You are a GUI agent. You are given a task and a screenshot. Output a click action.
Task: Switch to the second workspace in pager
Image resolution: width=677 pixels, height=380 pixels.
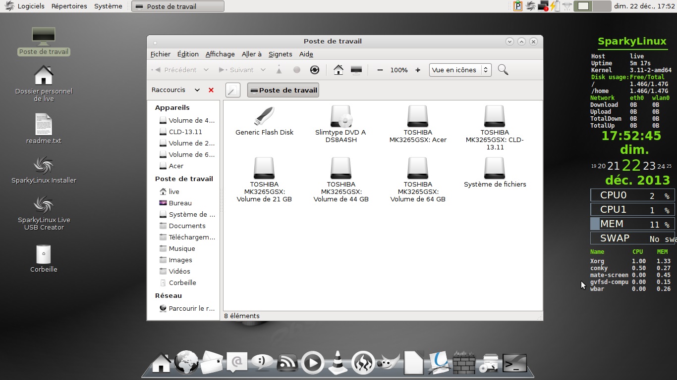(x=602, y=6)
